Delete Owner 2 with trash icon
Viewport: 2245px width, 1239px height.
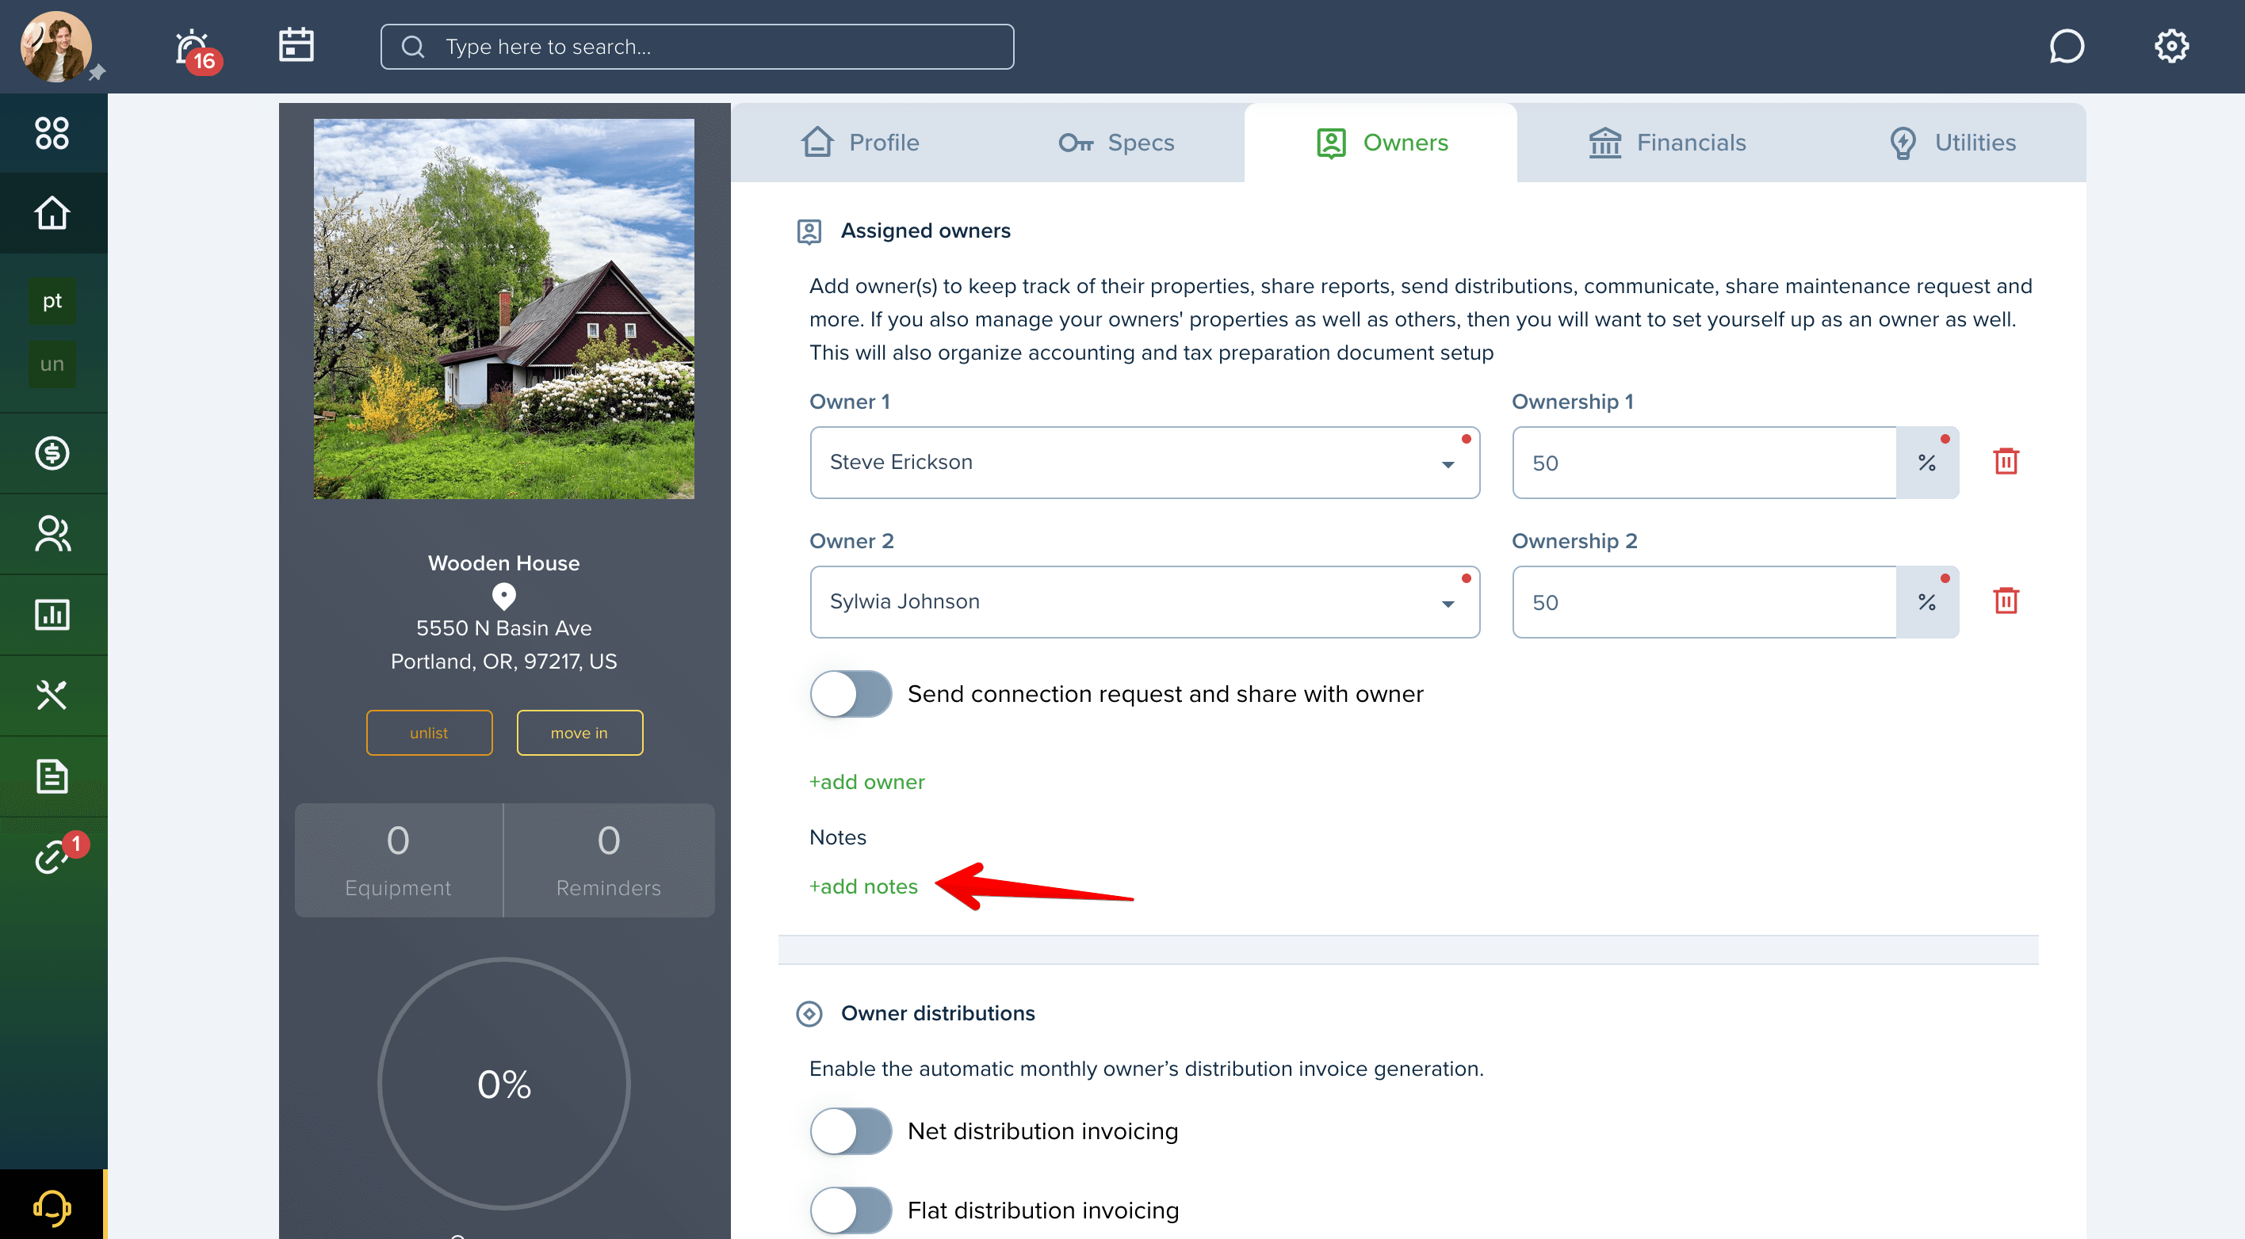[x=2006, y=600]
